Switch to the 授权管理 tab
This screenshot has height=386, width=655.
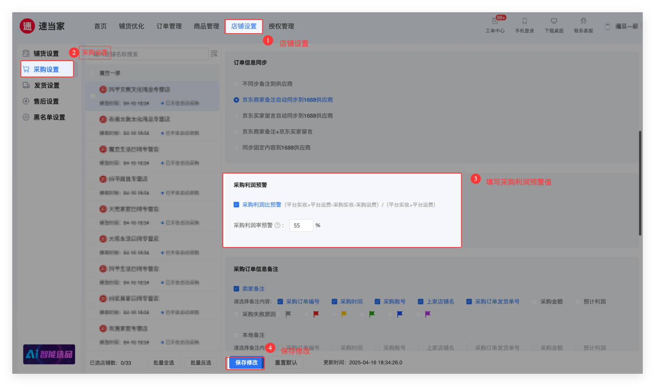coord(281,26)
